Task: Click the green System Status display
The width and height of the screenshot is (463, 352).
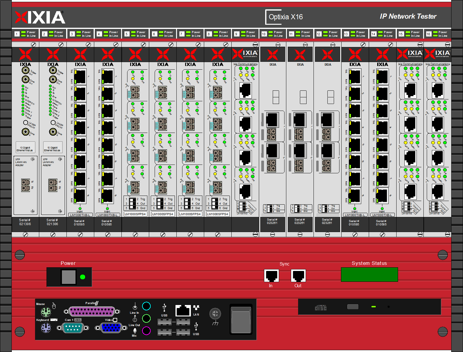Action: click(369, 274)
